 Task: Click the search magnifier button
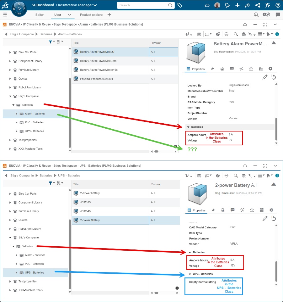click(x=170, y=5)
